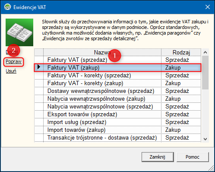
Task: Select the Import towarów (zakup) row
Action: [x=118, y=130]
